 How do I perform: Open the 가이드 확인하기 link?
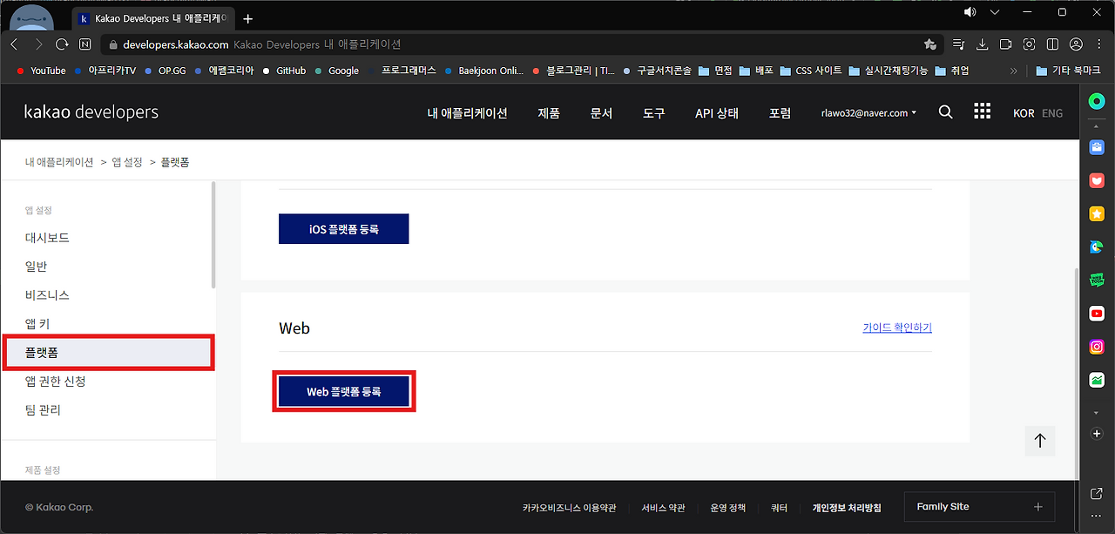coord(896,327)
